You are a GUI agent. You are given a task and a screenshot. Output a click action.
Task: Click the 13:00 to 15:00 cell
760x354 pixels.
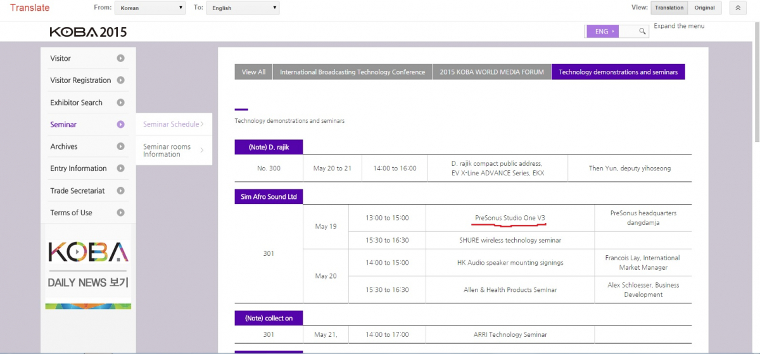tap(387, 218)
